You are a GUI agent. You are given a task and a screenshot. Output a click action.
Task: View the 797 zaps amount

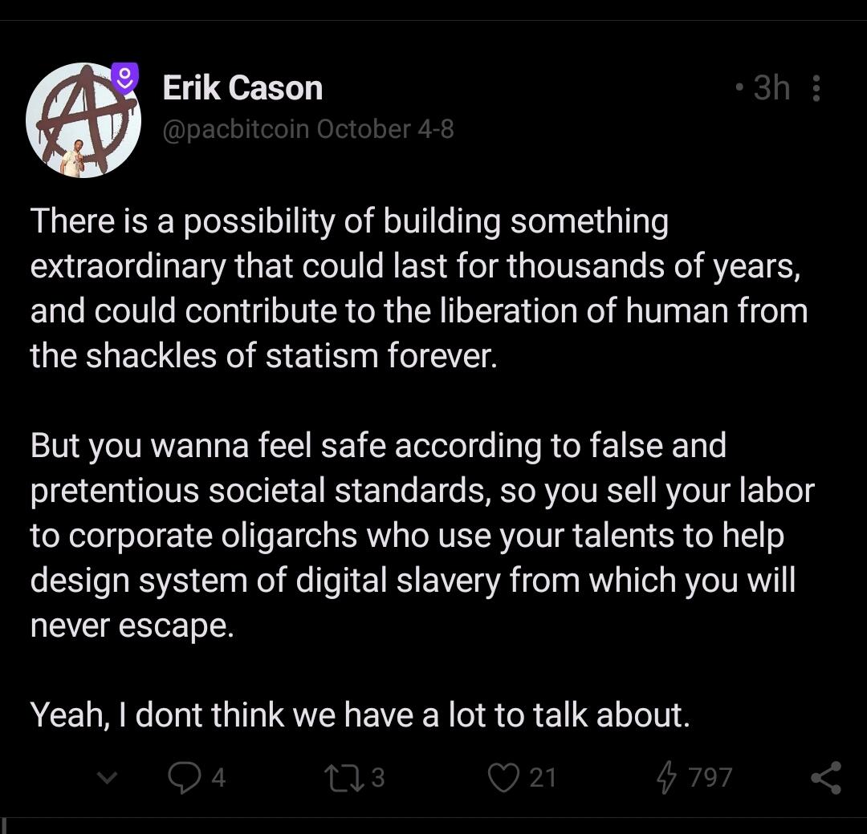710,777
